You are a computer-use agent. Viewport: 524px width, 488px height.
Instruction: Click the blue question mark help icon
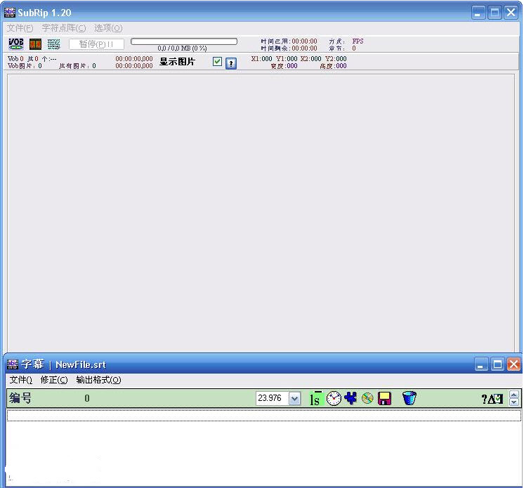click(231, 63)
